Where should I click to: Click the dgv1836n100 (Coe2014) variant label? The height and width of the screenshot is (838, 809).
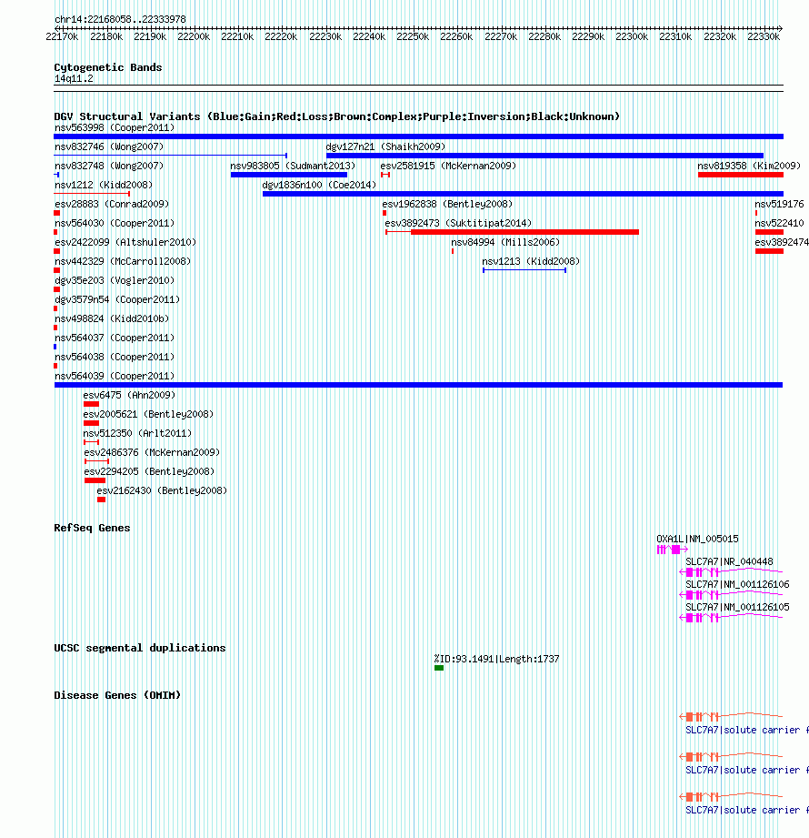pos(319,185)
